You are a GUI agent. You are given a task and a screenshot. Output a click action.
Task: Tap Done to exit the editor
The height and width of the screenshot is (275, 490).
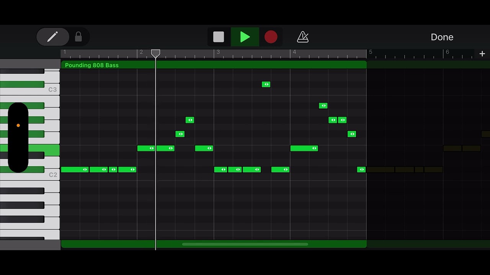pyautogui.click(x=442, y=37)
